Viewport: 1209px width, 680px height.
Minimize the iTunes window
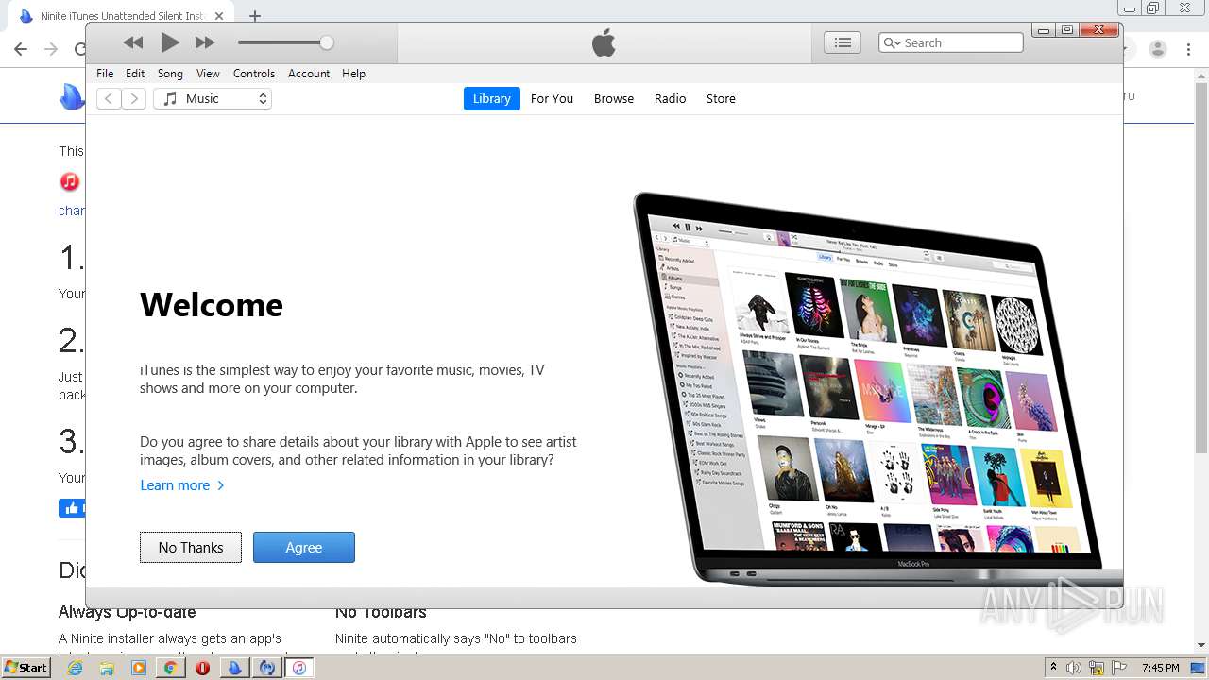click(x=1044, y=30)
